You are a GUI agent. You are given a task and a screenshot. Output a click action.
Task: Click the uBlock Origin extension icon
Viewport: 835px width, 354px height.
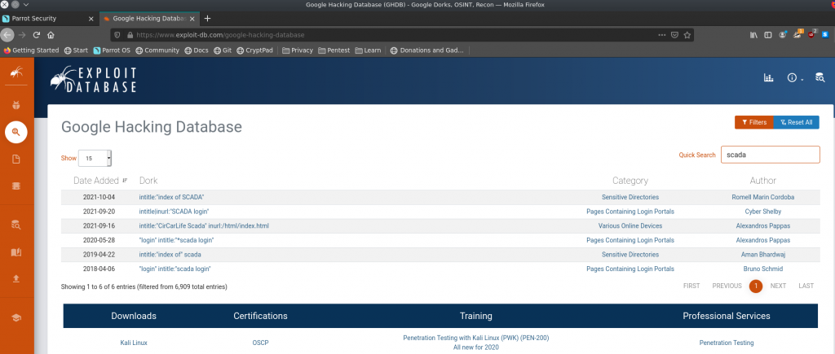(x=812, y=34)
